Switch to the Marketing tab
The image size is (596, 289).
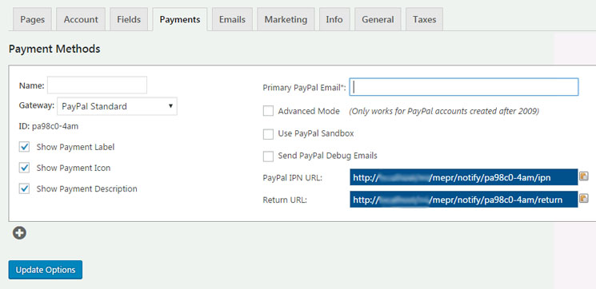point(286,19)
